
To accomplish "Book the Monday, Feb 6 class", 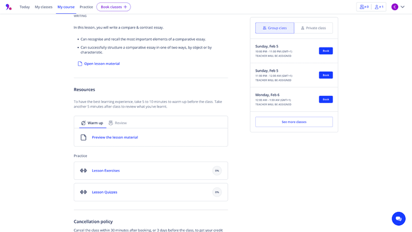I will coord(326,99).
